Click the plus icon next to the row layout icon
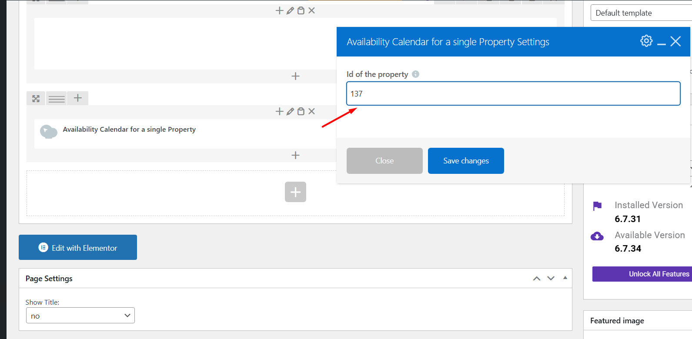This screenshot has height=339, width=692. point(78,98)
